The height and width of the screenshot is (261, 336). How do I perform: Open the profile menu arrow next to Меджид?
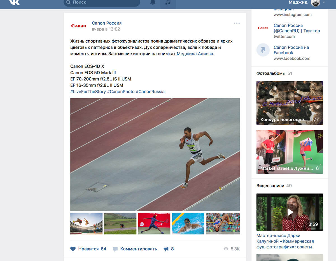pyautogui.click(x=324, y=2)
